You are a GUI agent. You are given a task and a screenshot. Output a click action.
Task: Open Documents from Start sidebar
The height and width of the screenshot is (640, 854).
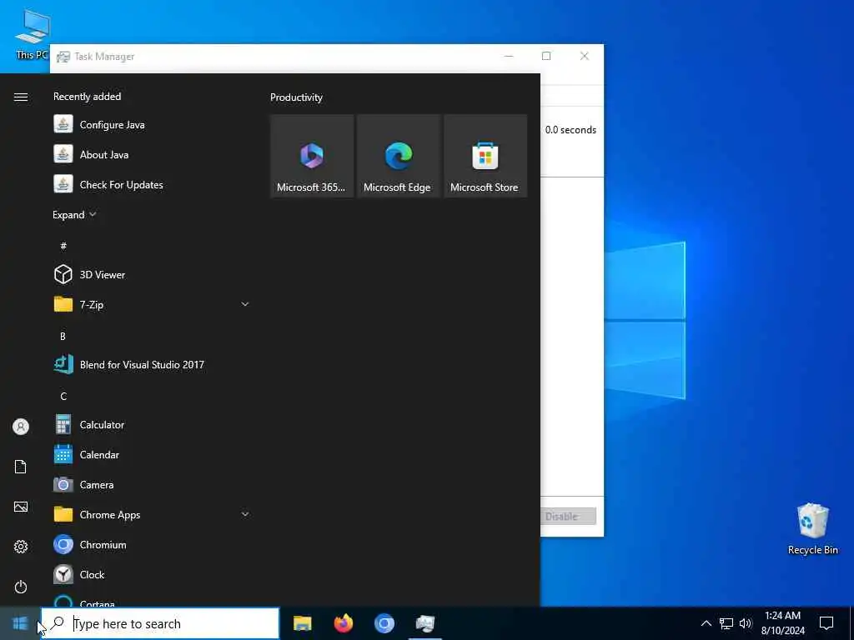pos(21,467)
